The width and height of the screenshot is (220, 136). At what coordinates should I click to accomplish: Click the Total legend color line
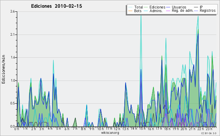pos(130,7)
